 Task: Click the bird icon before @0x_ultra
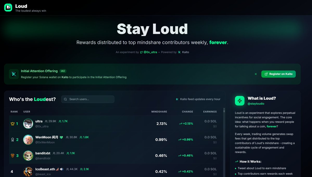pyautogui.click(x=141, y=52)
